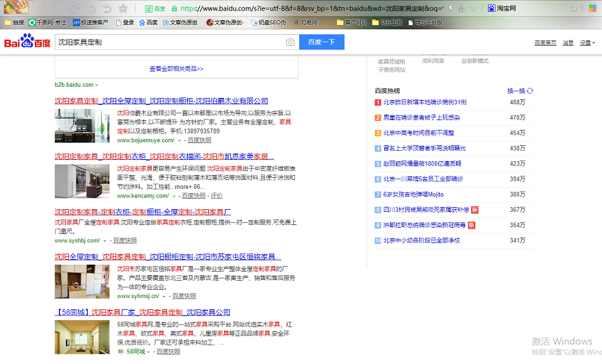Open 沈阳伯爵木业有限公司 result title

161,101
